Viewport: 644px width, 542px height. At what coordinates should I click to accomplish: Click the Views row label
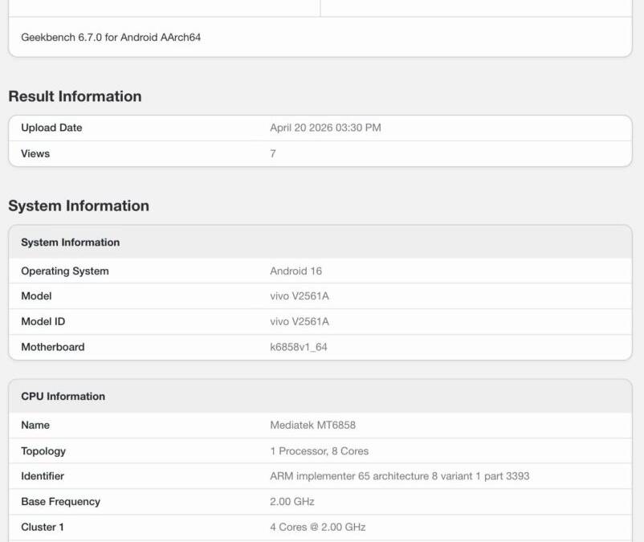pyautogui.click(x=35, y=153)
